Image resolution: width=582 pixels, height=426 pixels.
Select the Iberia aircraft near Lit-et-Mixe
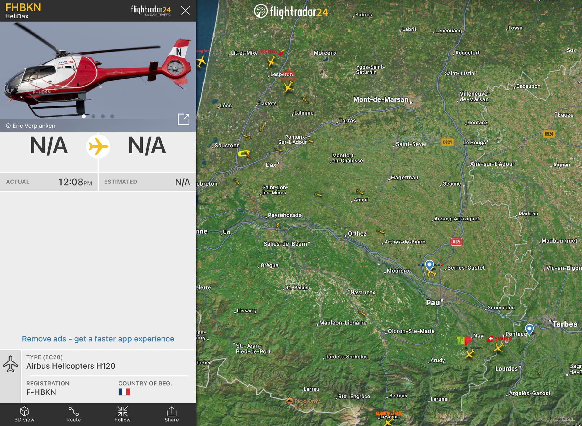272,62
